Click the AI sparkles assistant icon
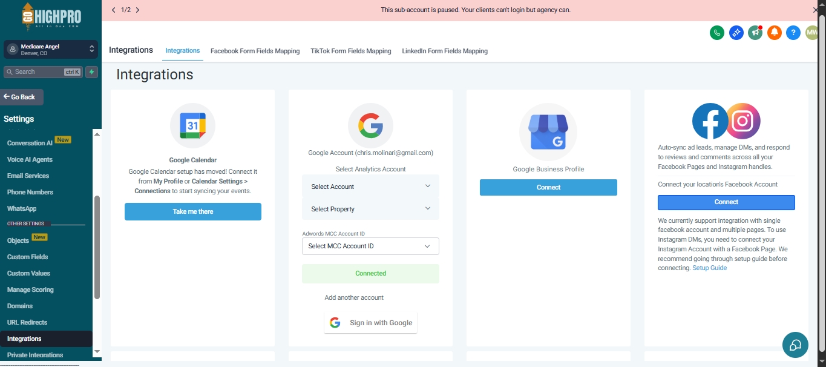 pyautogui.click(x=736, y=33)
